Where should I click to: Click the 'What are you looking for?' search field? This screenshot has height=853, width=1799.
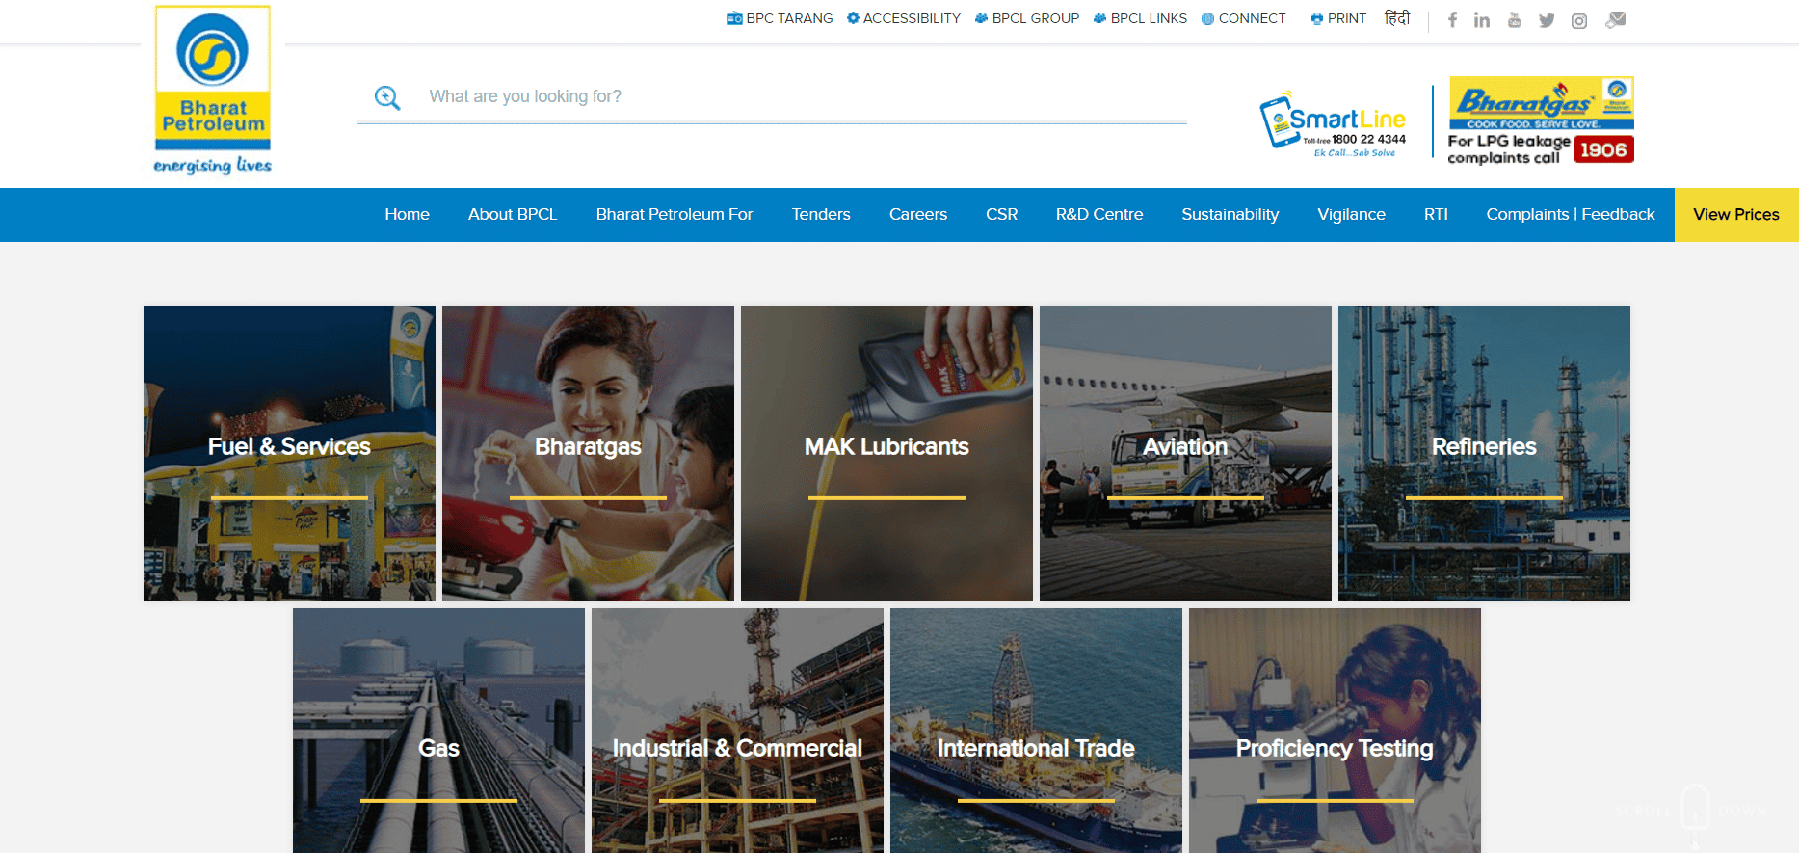pyautogui.click(x=772, y=96)
